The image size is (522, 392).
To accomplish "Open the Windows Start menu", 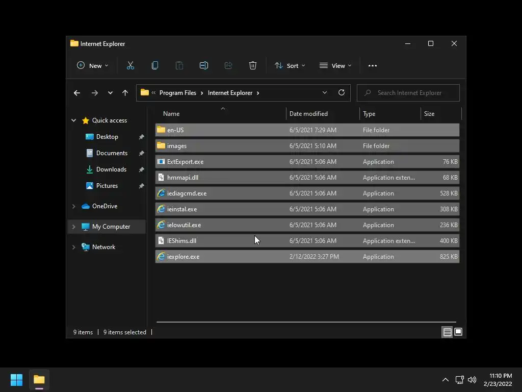I will tap(16, 380).
